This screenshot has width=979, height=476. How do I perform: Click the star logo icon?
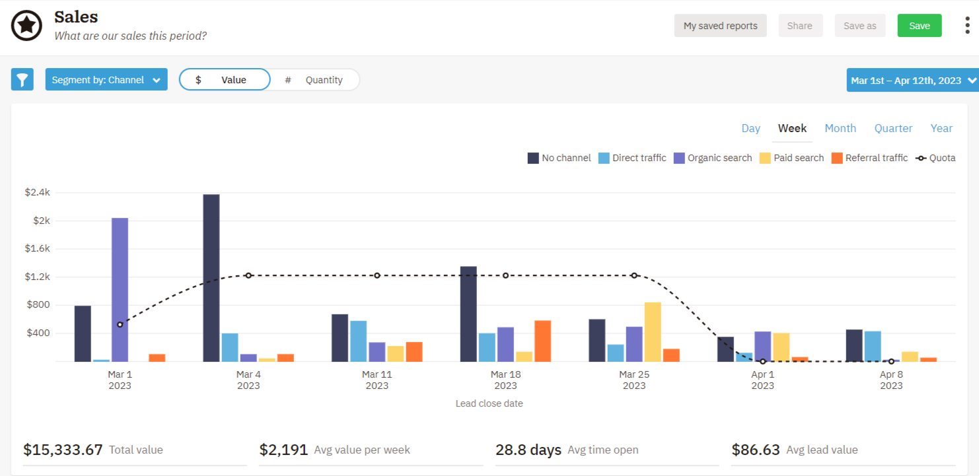26,25
